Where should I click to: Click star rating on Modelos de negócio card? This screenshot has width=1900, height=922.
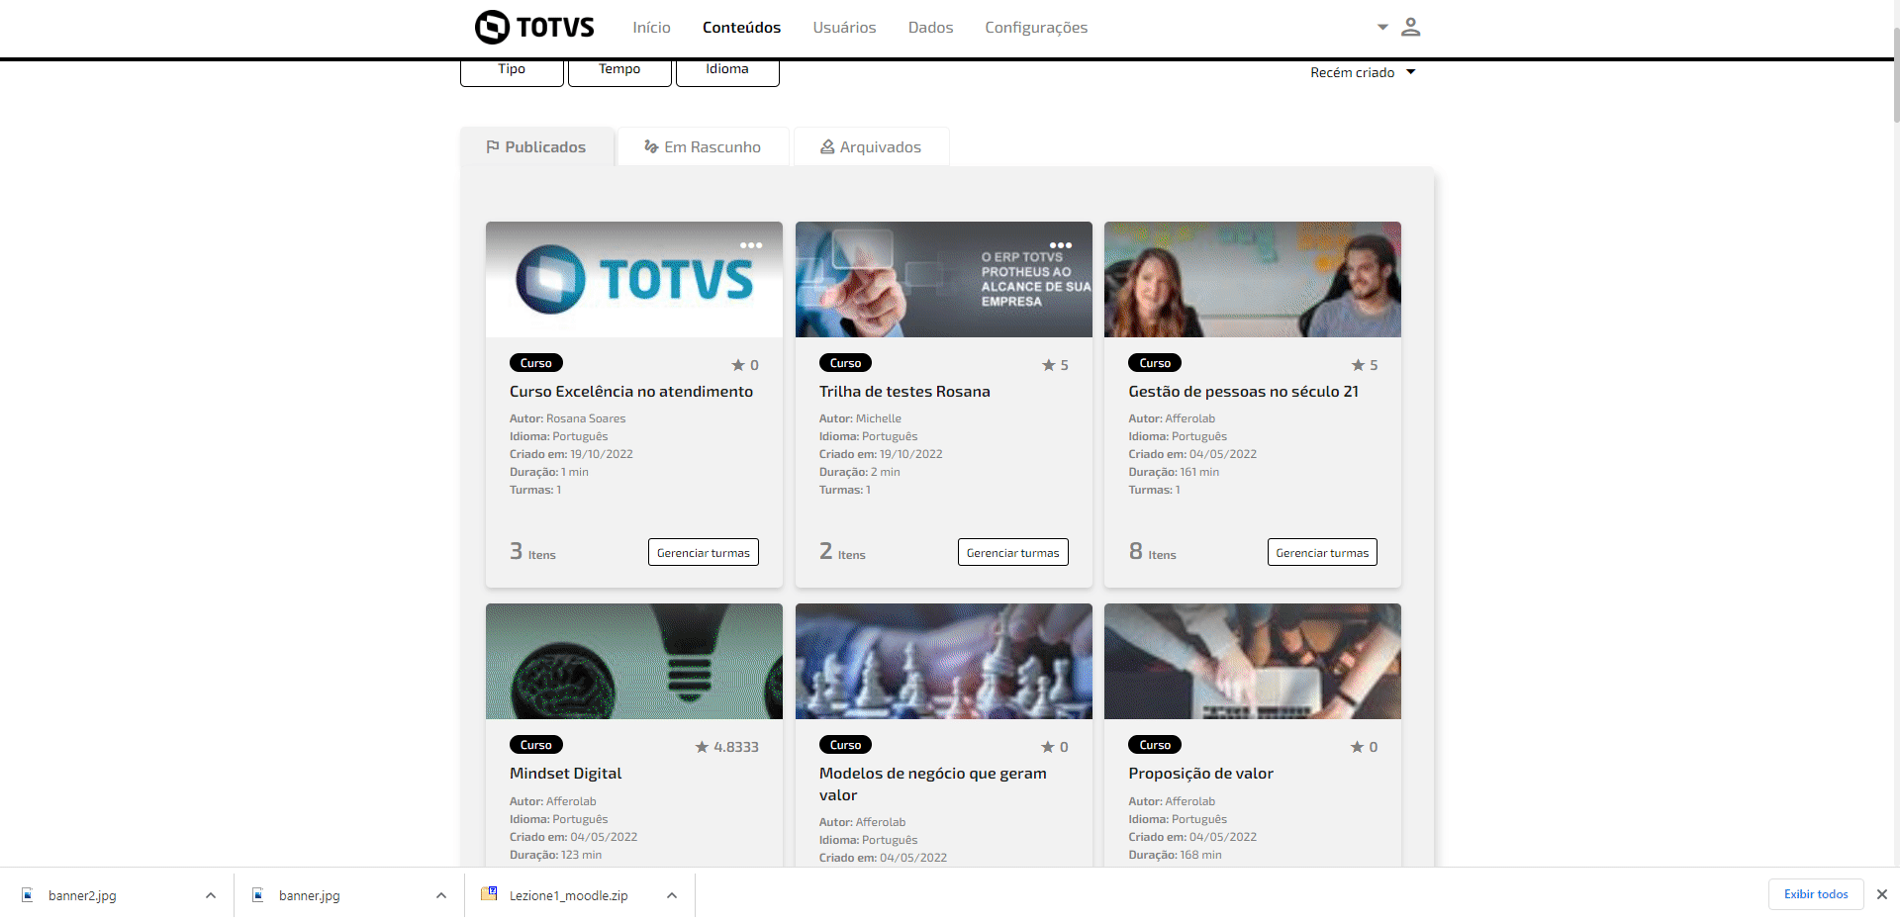pos(1055,747)
